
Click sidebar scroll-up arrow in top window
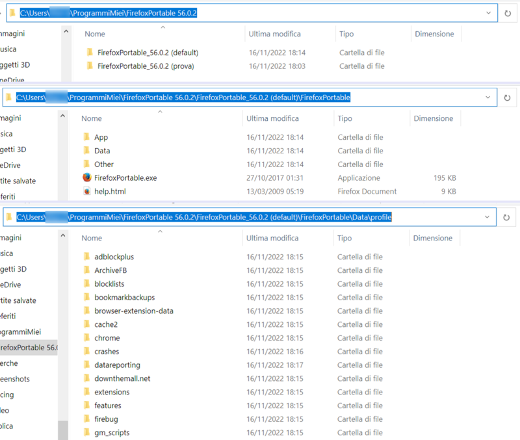point(66,31)
